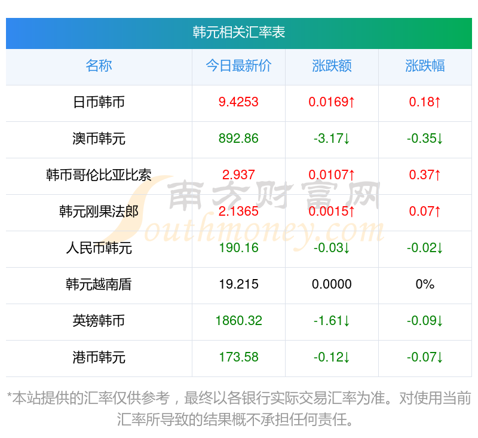Viewport: 478px width, 438px height.
Task: Click the price 173.58
Action: tap(238, 357)
